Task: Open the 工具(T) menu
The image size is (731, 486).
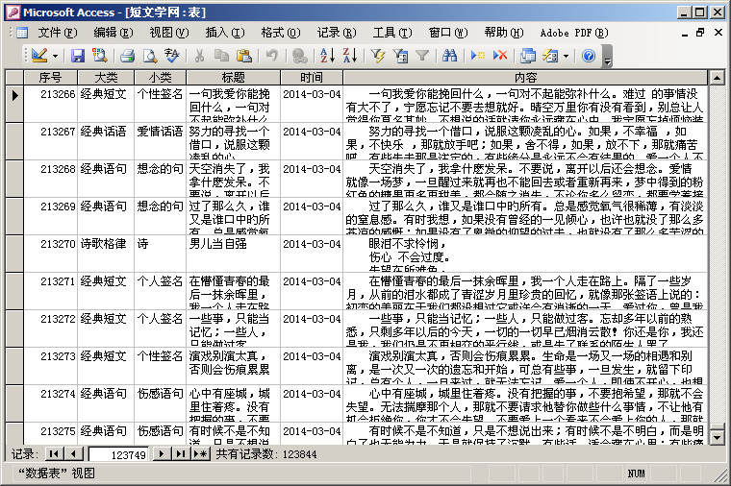Action: pos(392,33)
